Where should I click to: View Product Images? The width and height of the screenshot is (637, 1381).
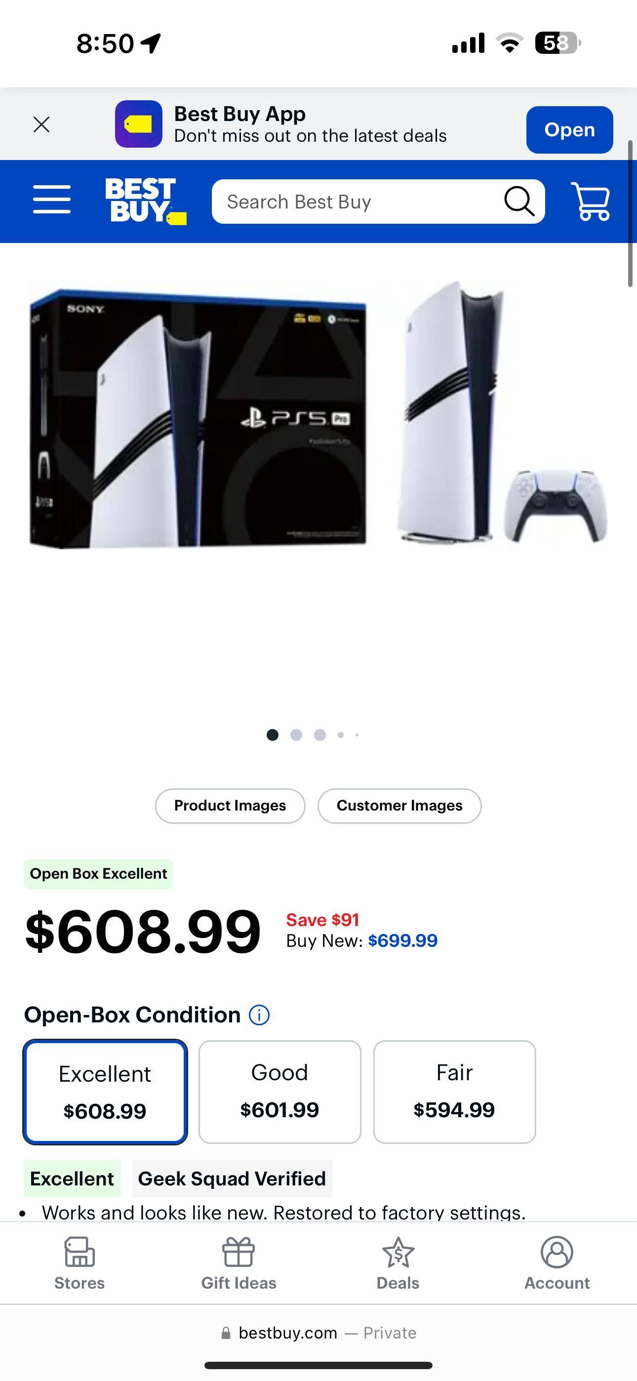230,806
